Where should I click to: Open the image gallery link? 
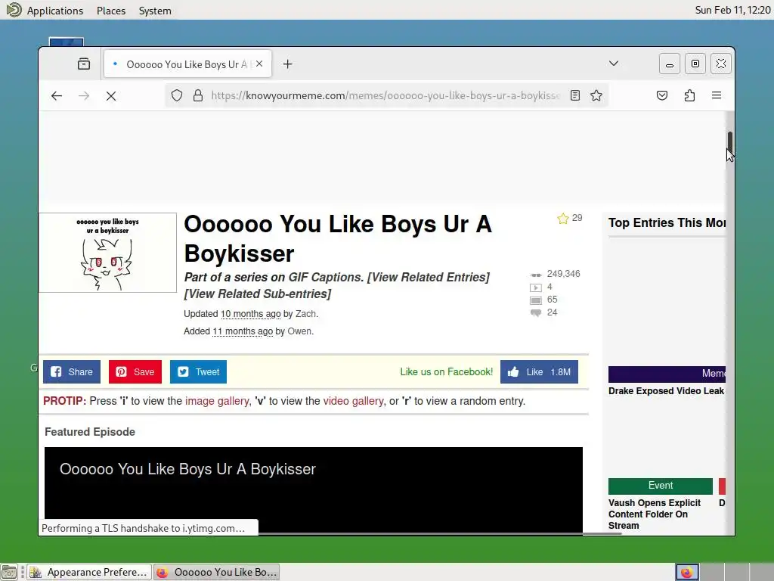(217, 401)
